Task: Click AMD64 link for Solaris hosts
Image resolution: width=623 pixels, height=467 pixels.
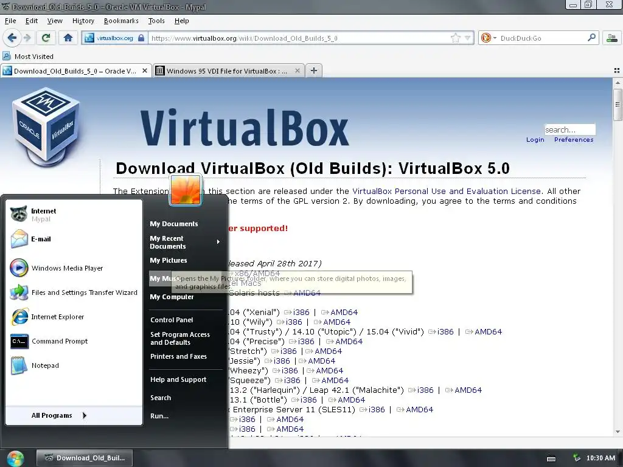Action: [307, 293]
